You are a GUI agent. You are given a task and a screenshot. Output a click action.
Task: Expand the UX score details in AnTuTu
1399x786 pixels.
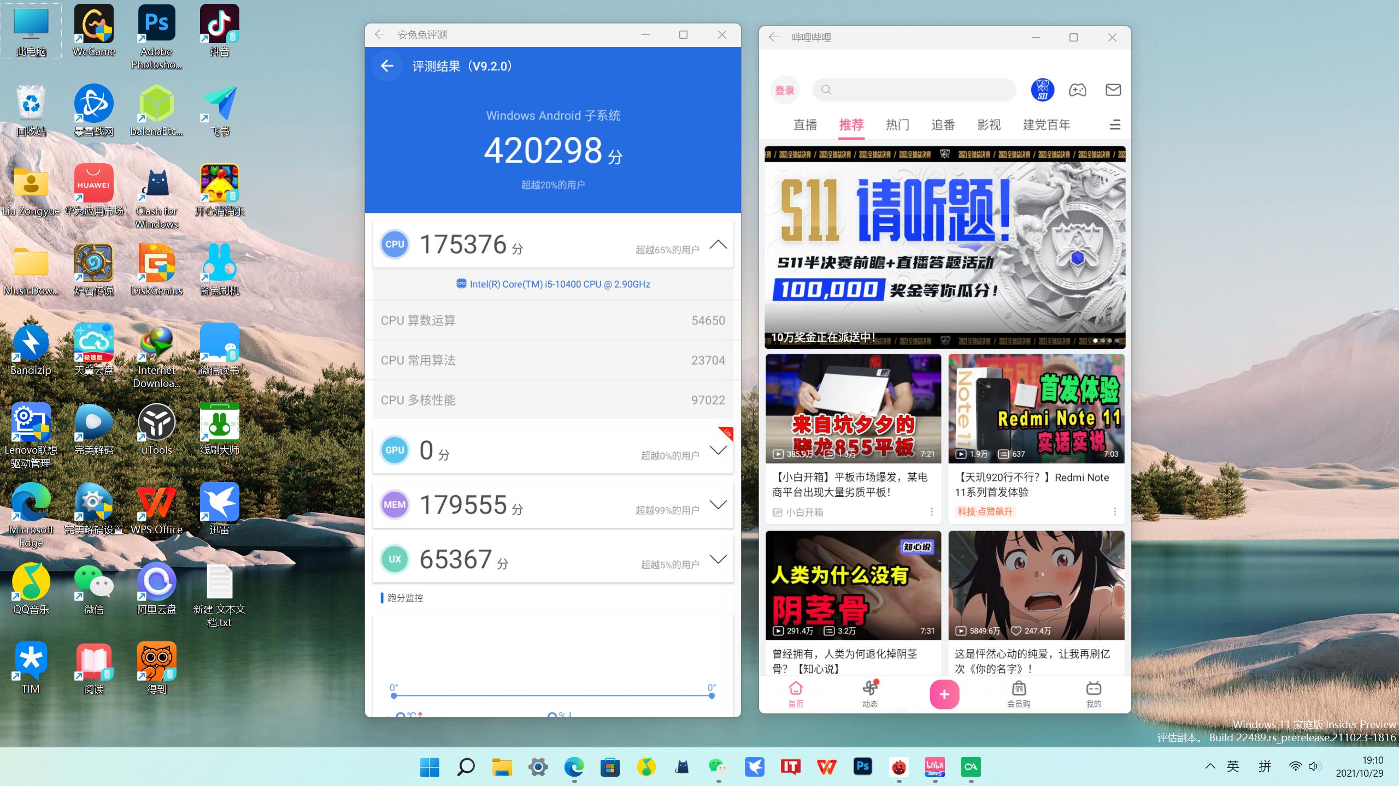[x=718, y=558]
